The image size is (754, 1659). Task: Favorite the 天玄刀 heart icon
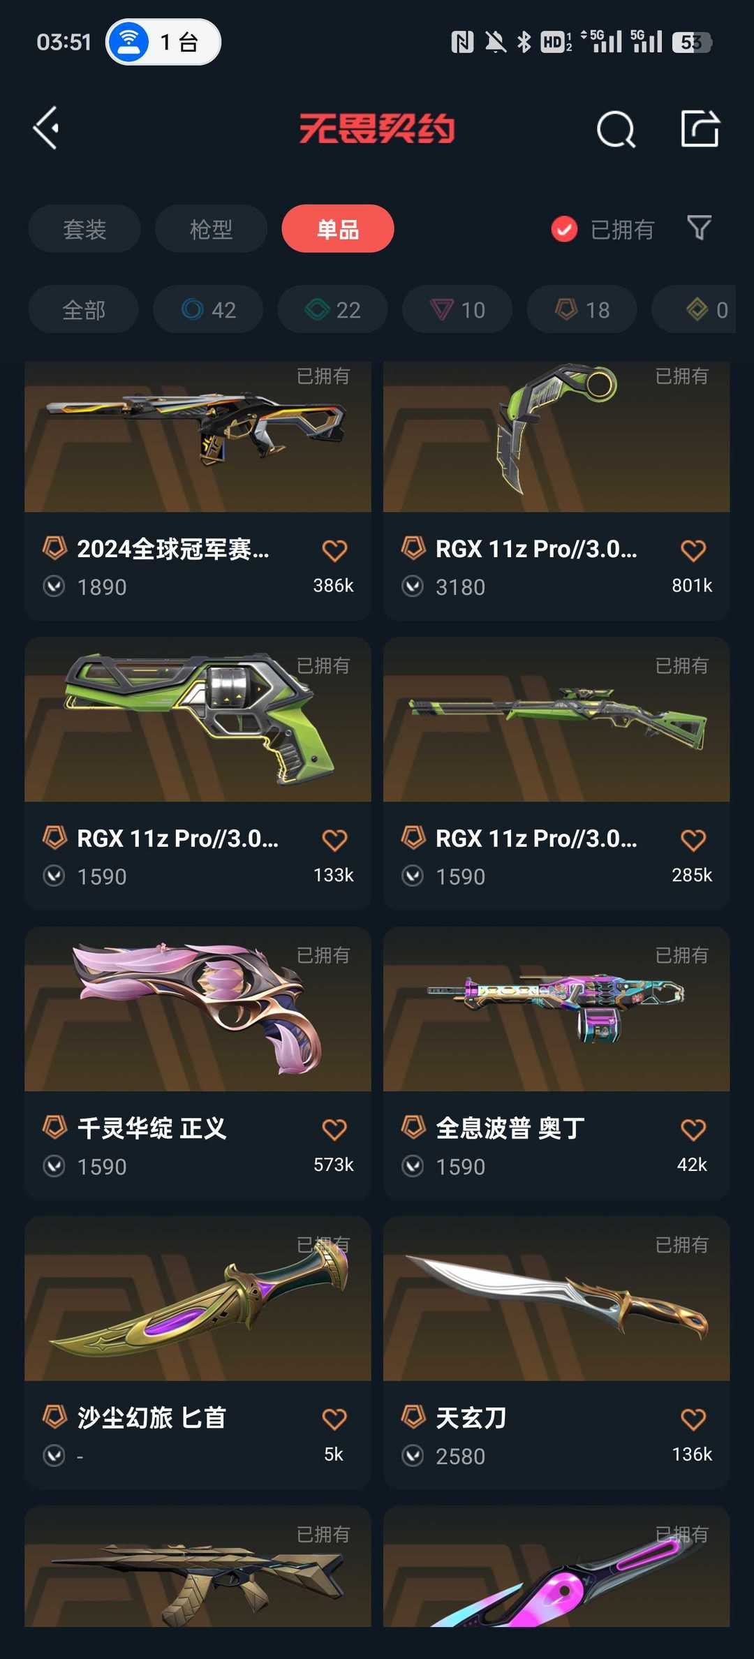pos(693,1419)
